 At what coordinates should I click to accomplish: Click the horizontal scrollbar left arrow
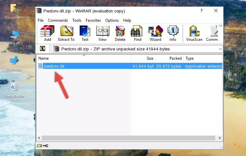point(39,138)
